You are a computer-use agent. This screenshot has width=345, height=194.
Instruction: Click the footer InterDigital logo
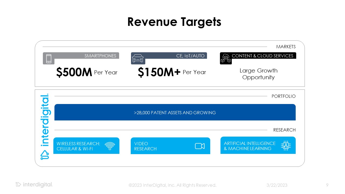point(34,185)
